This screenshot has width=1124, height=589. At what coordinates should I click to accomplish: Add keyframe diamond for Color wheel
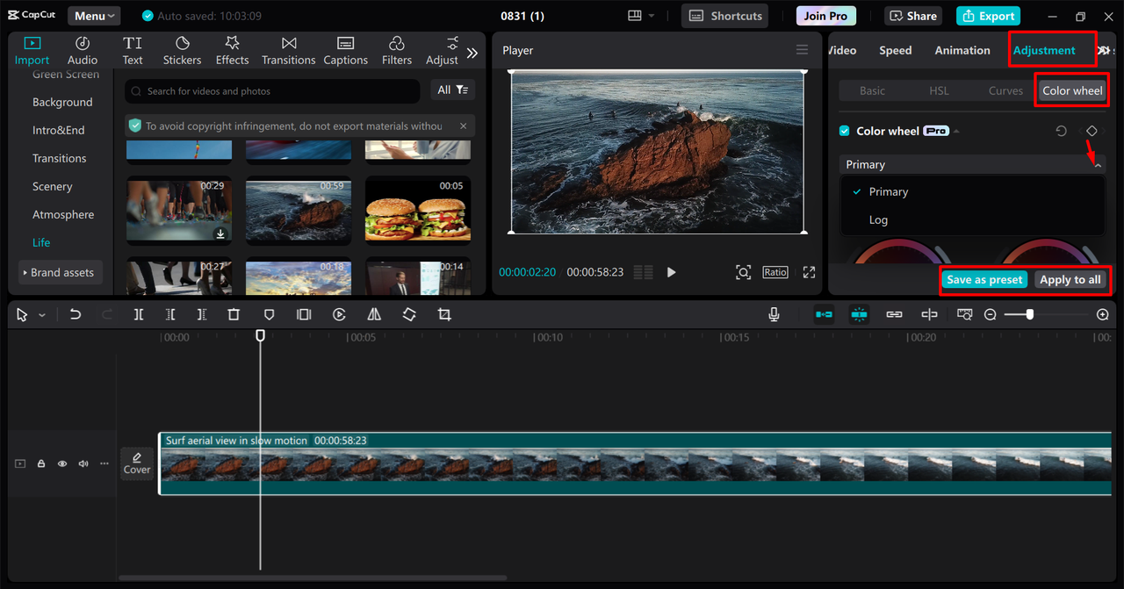(x=1092, y=131)
